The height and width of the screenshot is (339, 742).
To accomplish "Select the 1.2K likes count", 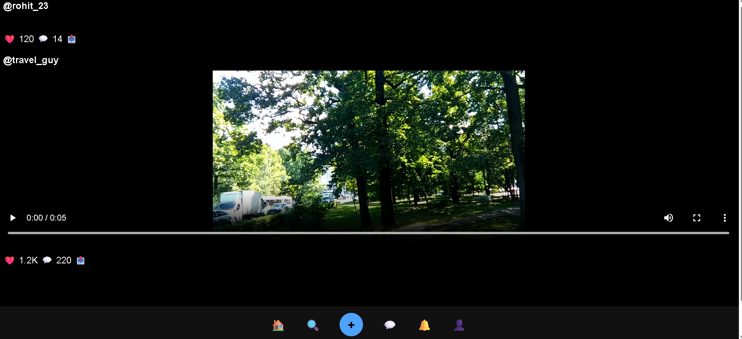I will 28,260.
